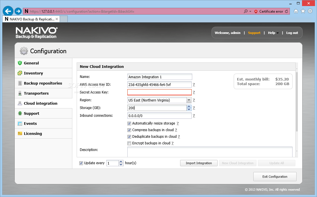
Task: Click help icon next to Storage (GB)
Action: (x=194, y=108)
